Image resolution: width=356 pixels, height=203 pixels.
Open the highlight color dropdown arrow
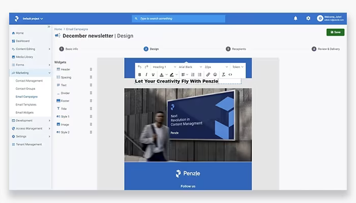(x=176, y=75)
